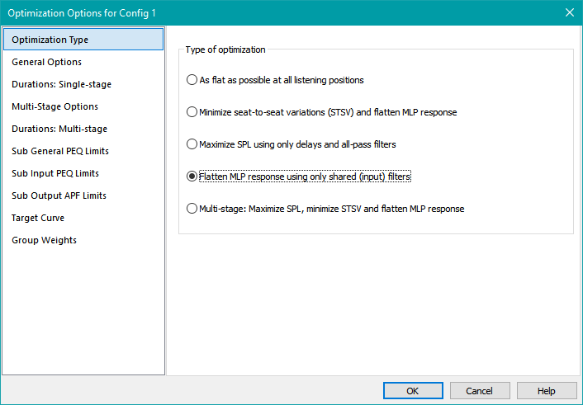Viewport: 583px width, 405px height.
Task: Close the Optimization Options dialog
Action: [570, 12]
